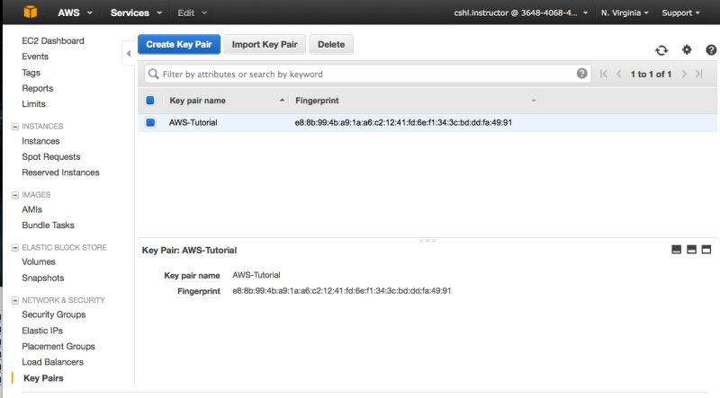Open AMIs link in sidebar
The image size is (720, 398).
[x=31, y=209]
